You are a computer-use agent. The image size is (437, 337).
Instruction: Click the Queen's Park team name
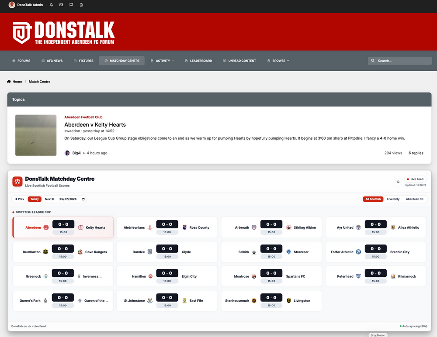[30, 300]
